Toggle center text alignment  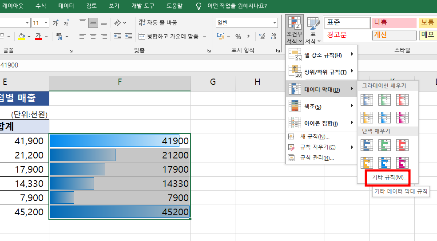(x=93, y=36)
